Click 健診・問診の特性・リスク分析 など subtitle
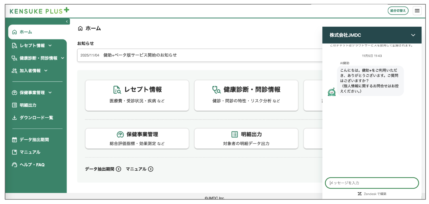Viewport: 429px width, 204px height. tap(246, 101)
